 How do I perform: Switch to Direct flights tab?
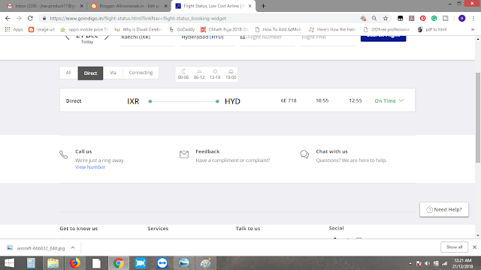coord(90,73)
